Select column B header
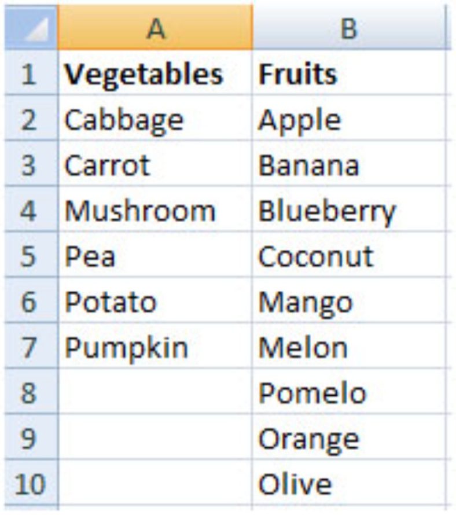 click(349, 28)
